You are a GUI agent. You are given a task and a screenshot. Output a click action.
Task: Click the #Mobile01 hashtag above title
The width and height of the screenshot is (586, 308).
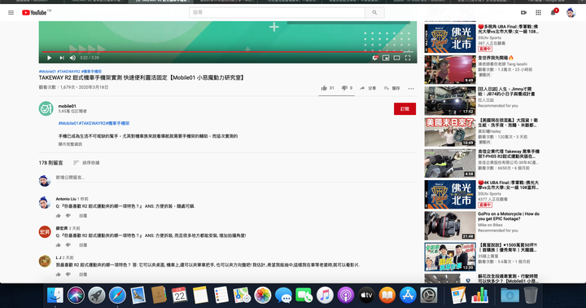(47, 71)
